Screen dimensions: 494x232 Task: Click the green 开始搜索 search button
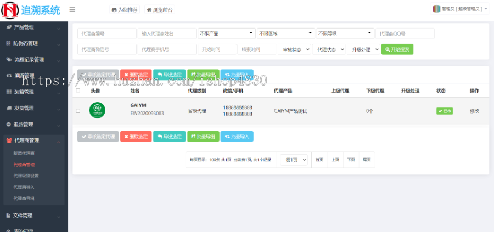coord(397,49)
